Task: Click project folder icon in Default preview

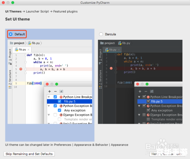Action: coord(11,43)
